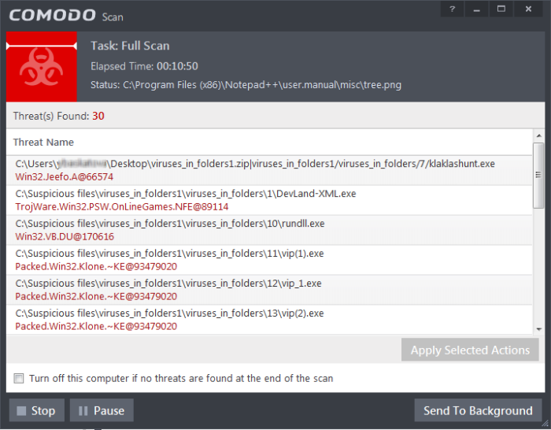Click the threat list scroll up arrow
The width and height of the screenshot is (551, 430).
(x=538, y=135)
